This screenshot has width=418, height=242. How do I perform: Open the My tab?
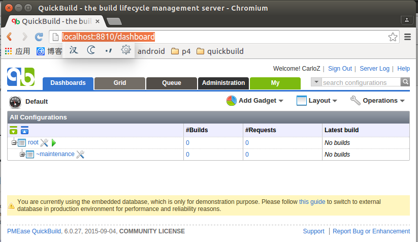coord(275,83)
